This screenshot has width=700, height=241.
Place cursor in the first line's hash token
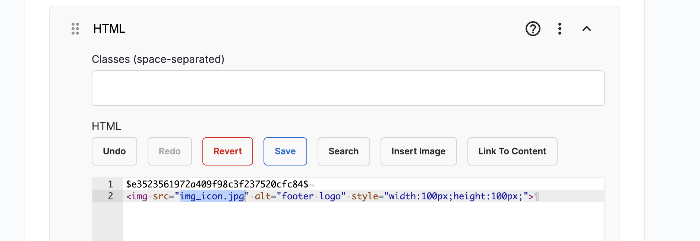[x=217, y=184]
